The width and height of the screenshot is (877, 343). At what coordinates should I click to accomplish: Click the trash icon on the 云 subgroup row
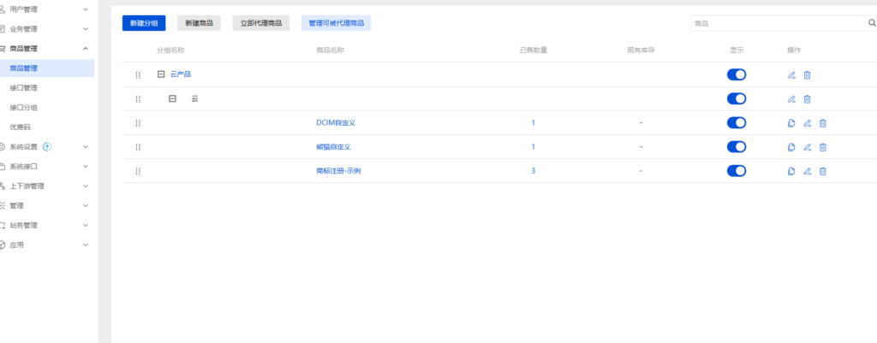807,99
